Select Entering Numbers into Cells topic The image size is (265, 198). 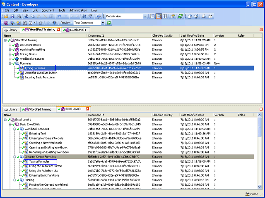(x=46, y=138)
